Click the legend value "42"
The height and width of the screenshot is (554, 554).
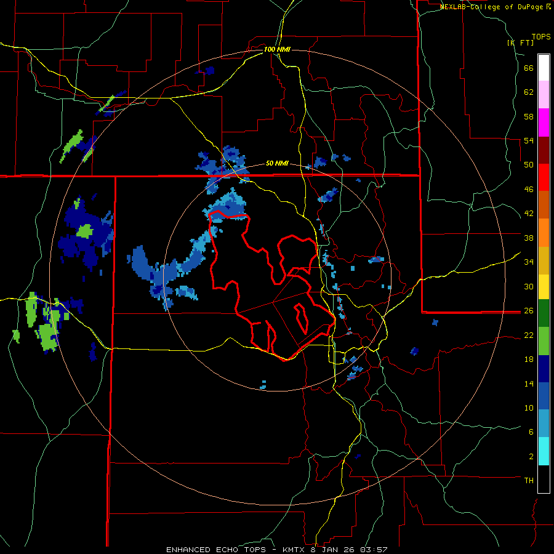tap(529, 214)
